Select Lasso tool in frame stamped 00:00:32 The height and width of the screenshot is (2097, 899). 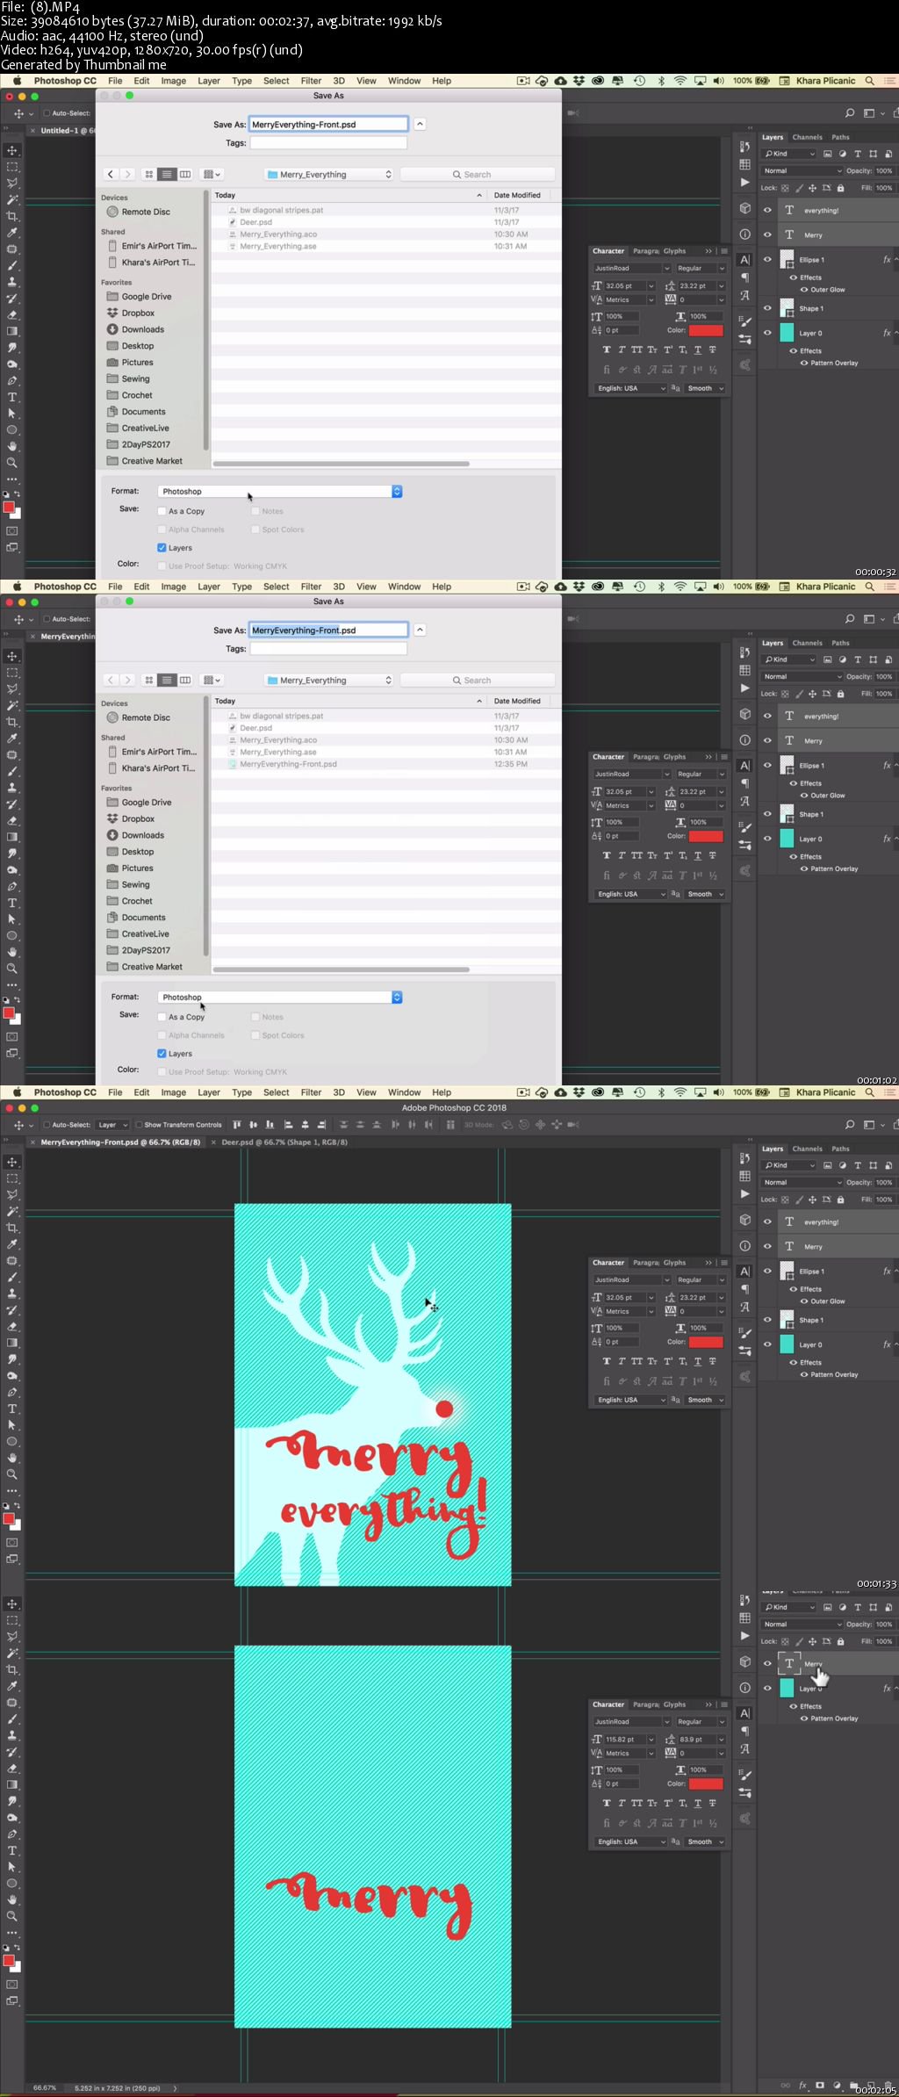coord(12,183)
